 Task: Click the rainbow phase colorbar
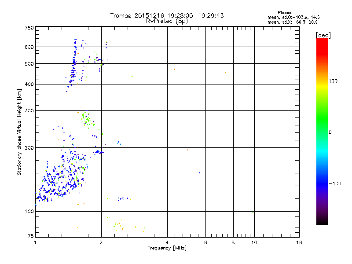pos(322,131)
